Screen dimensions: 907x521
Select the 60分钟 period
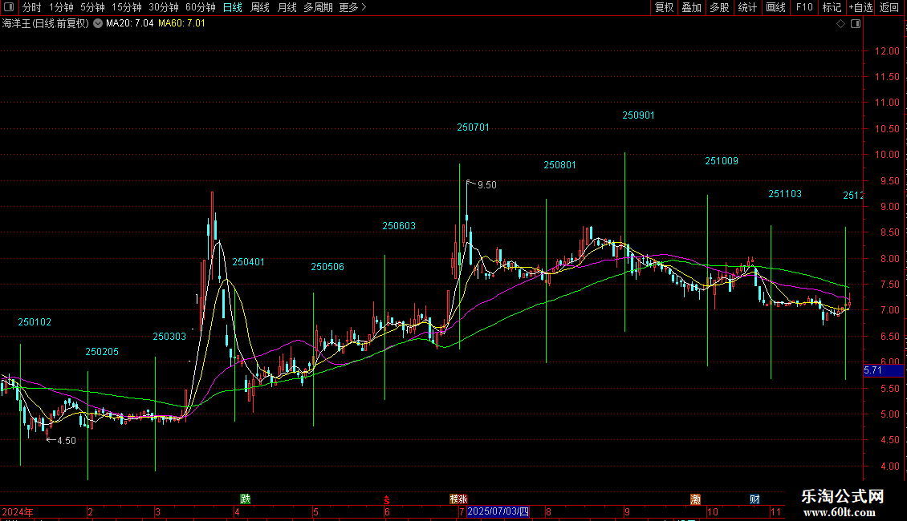coord(201,7)
